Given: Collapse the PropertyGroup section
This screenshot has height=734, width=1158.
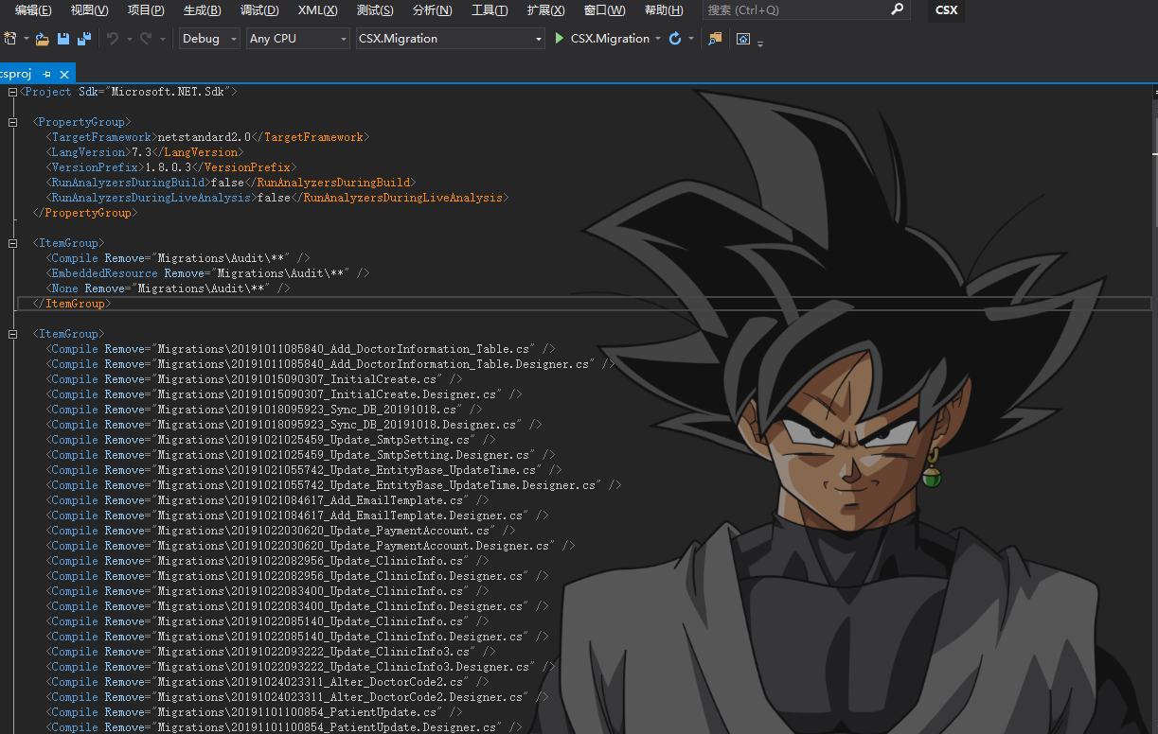Looking at the screenshot, I should (x=12, y=122).
